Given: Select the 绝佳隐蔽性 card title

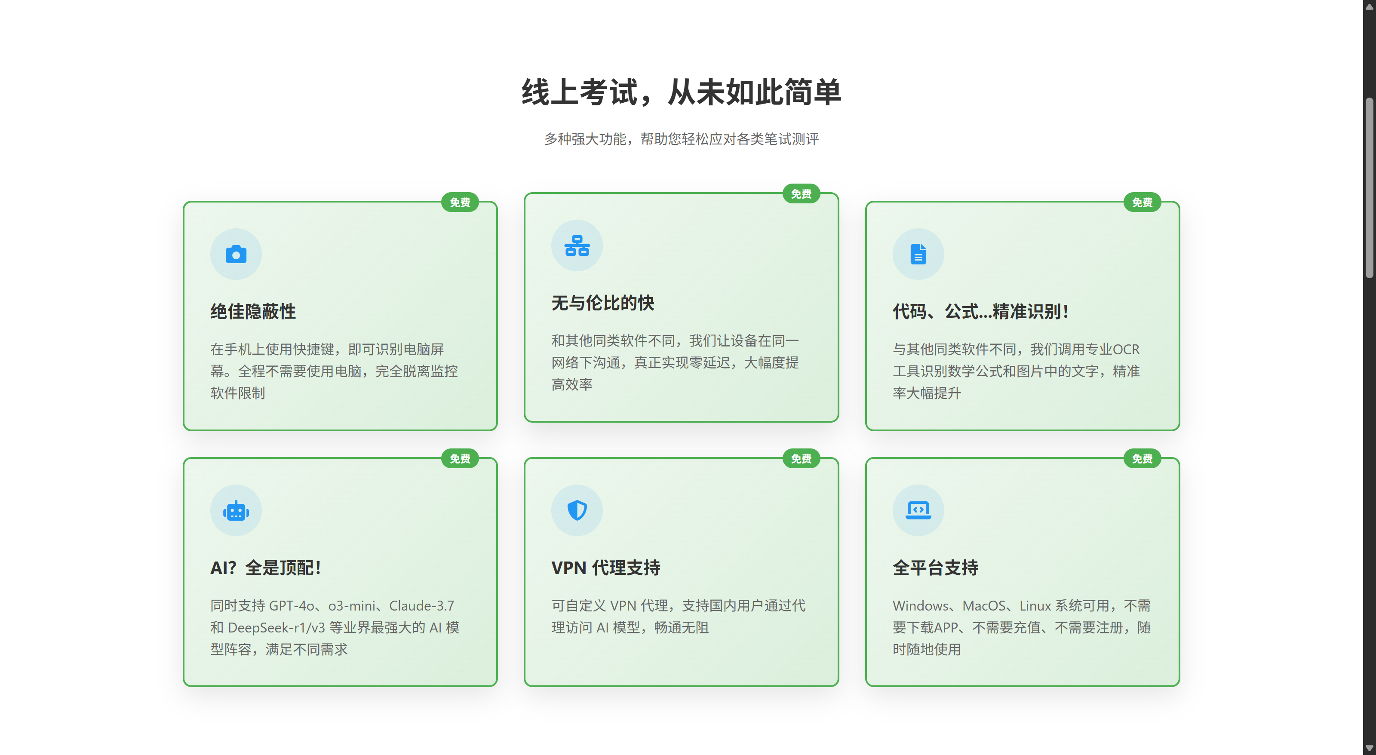Looking at the screenshot, I should tap(253, 311).
